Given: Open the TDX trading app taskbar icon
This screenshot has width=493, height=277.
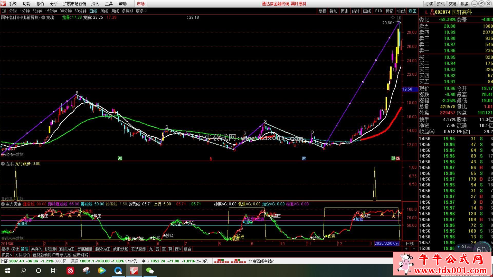Looking at the screenshot, I should pyautogui.click(x=134, y=271).
